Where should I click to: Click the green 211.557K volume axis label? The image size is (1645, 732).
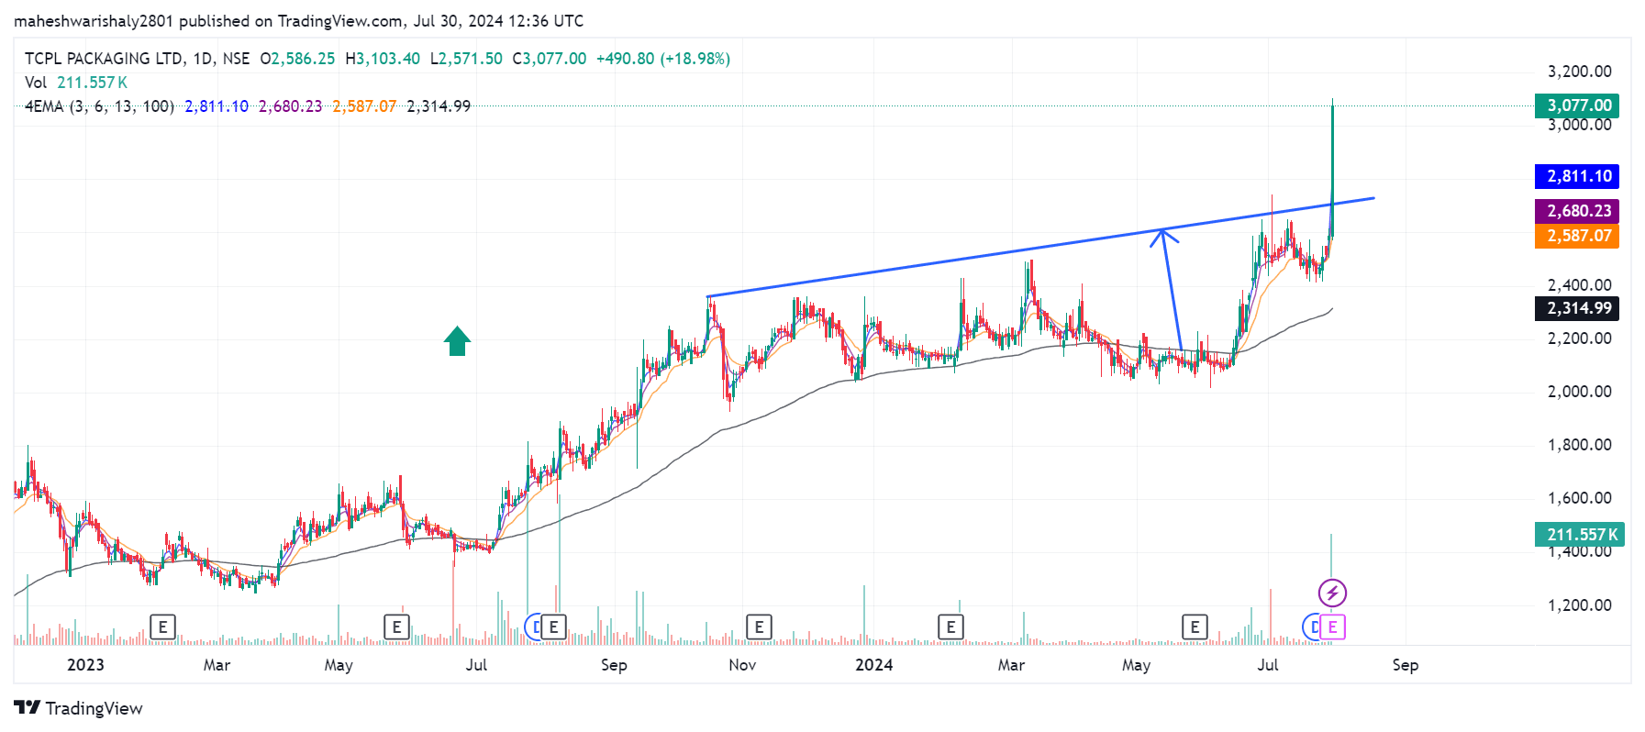click(x=1580, y=535)
